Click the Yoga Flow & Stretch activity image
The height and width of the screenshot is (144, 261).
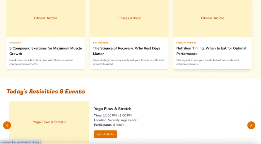click(x=49, y=122)
